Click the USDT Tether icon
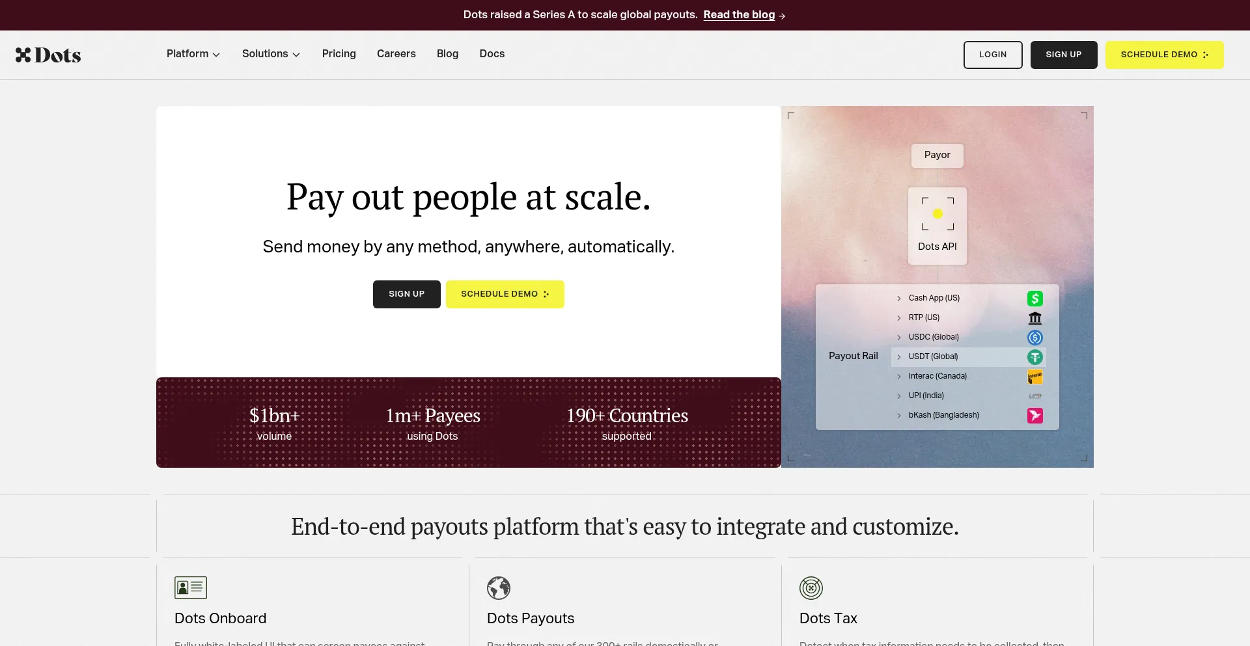 [1035, 357]
